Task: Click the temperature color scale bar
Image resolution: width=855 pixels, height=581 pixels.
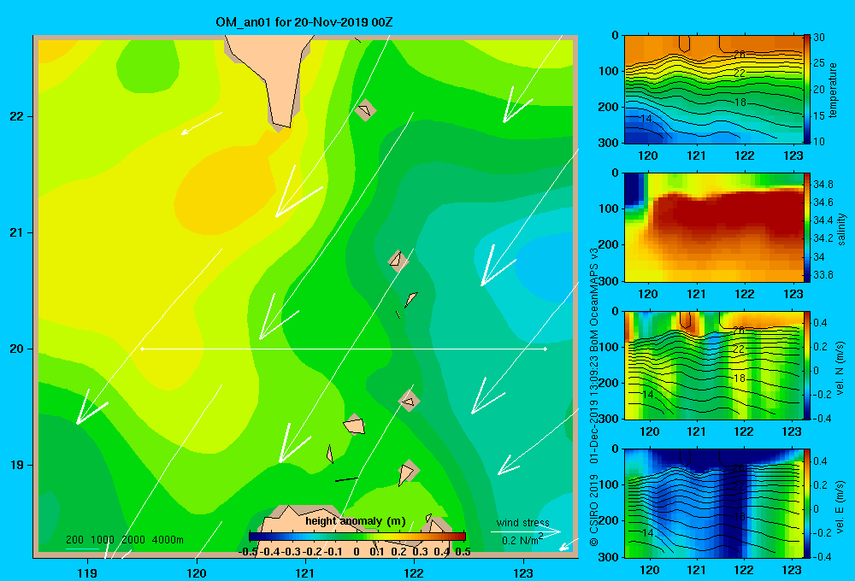Action: [x=807, y=89]
